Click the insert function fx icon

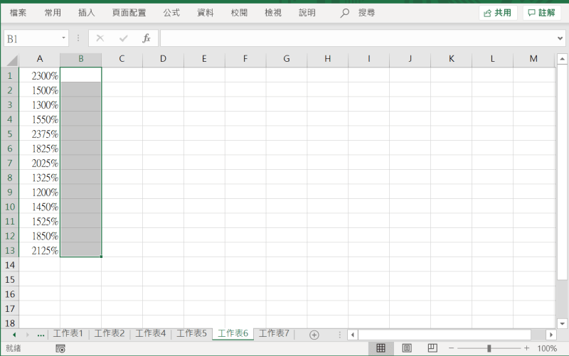147,38
